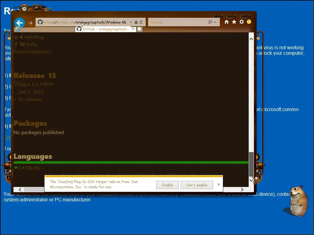314x235 pixels.
Task: Click the horizontal scrollbar right arrow
Action: 242,189
